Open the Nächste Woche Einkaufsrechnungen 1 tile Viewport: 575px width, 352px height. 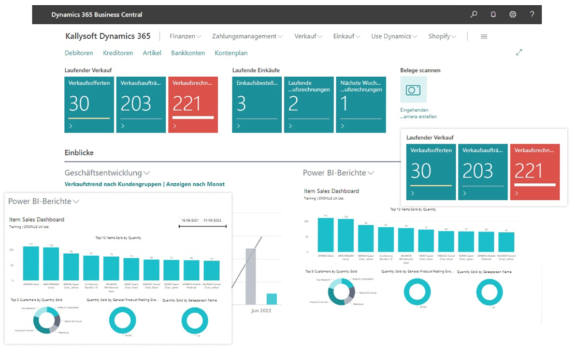click(361, 105)
